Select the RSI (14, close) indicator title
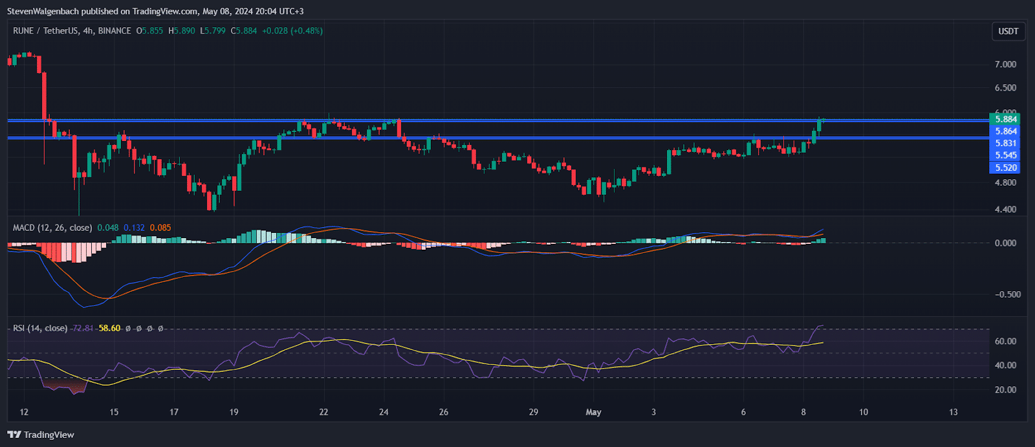 [x=40, y=328]
